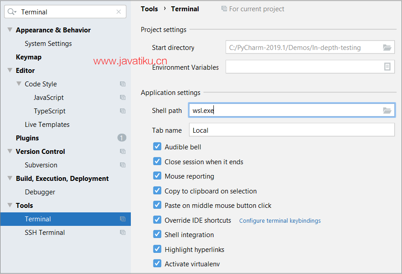Click the modified-settings icon beside Code Style
Screen dimensions: 402x274
click(122, 84)
